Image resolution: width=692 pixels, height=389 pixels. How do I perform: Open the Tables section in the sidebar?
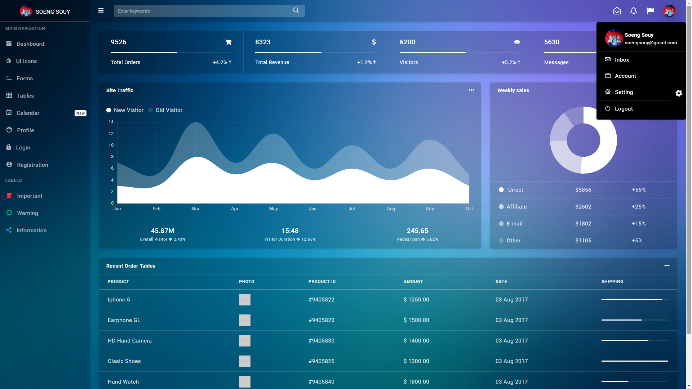pyautogui.click(x=25, y=95)
